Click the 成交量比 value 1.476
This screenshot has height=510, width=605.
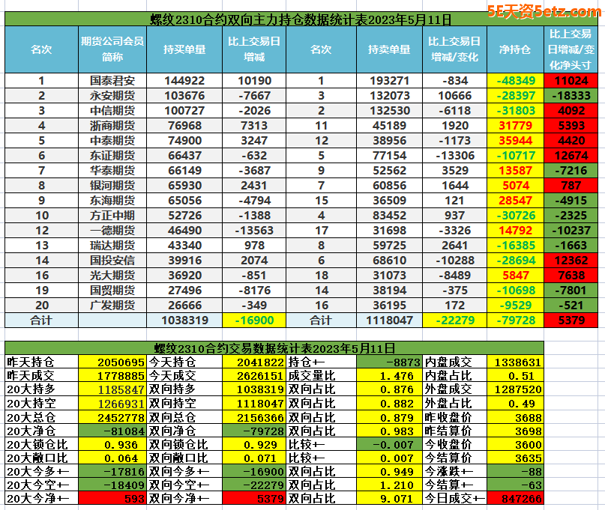[389, 376]
